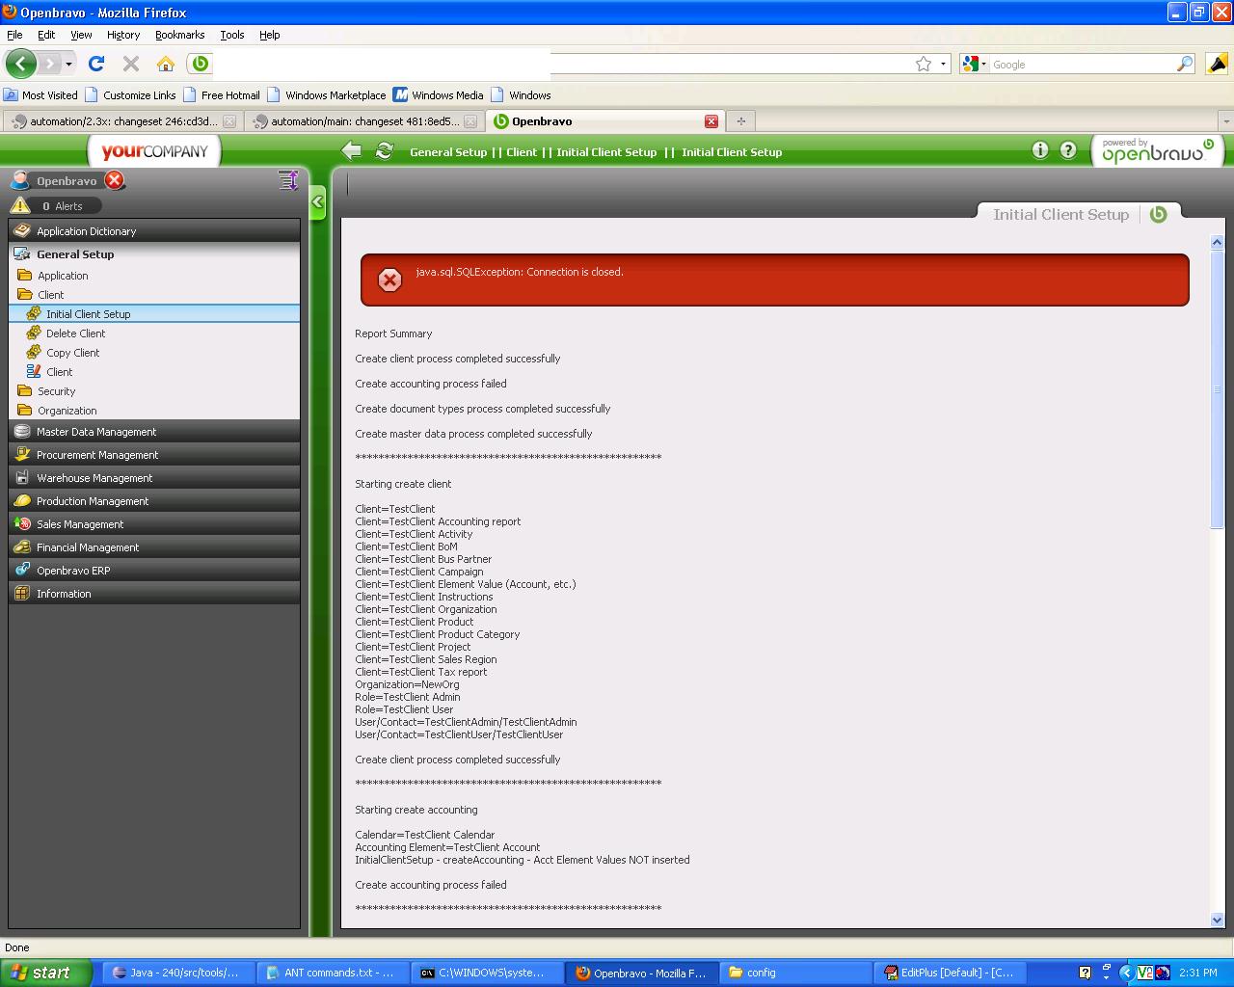
Task: Open the Help question mark icon
Action: click(x=1068, y=149)
